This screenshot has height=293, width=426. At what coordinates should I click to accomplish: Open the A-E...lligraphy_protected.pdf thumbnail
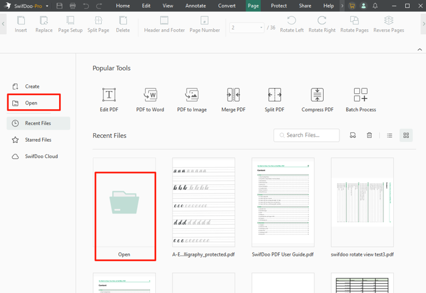coord(204,203)
